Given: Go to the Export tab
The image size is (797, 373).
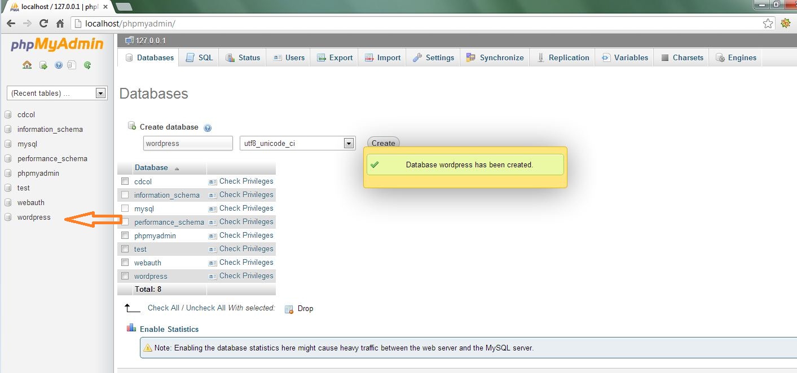Looking at the screenshot, I should coord(334,57).
